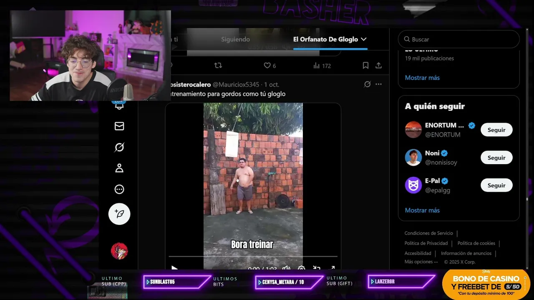
Task: Open video settings gear icon
Action: (x=301, y=268)
